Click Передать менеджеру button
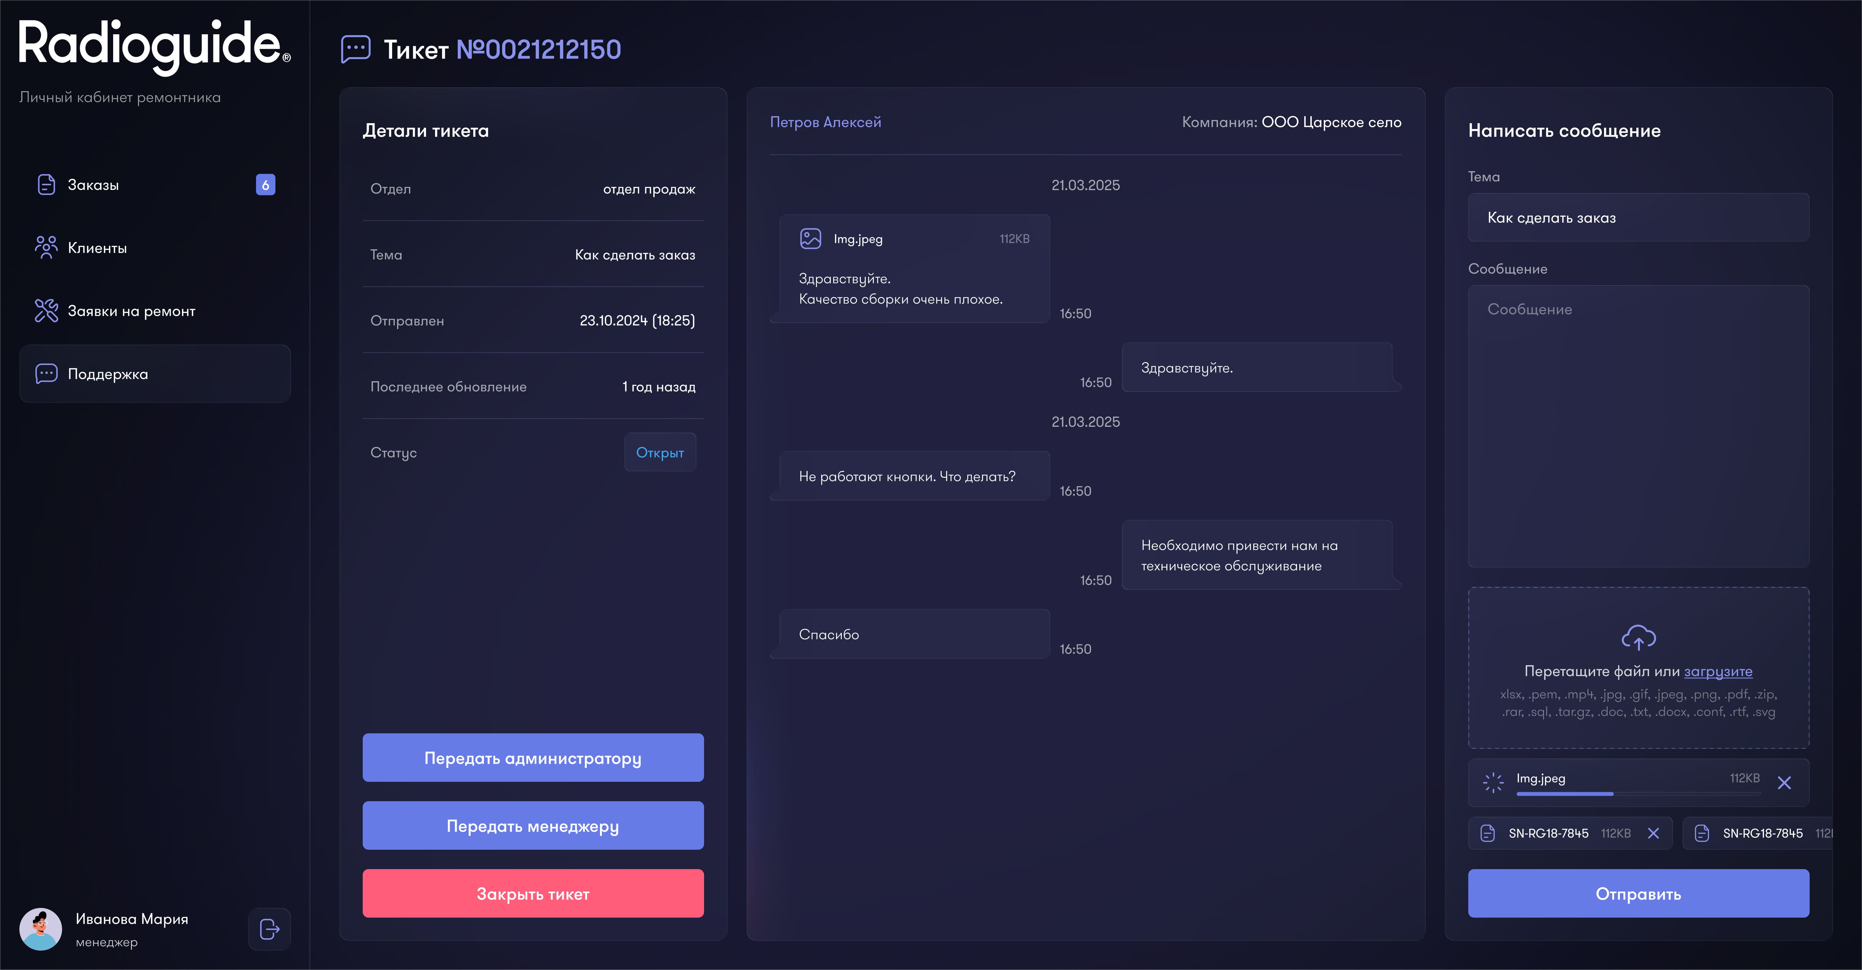 tap(533, 826)
